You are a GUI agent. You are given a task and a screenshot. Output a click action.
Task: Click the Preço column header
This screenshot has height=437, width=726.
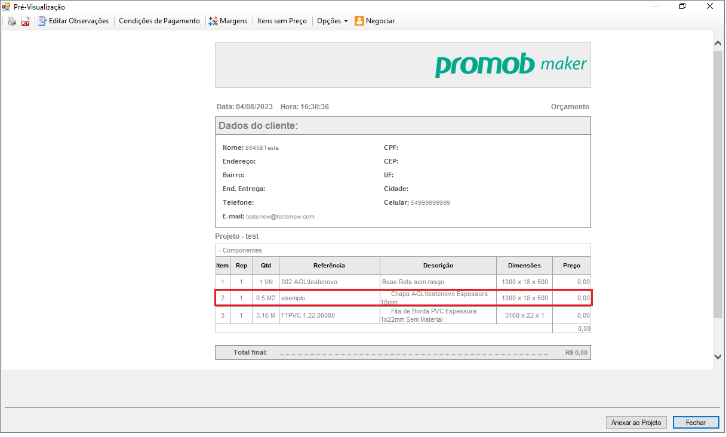pos(571,266)
